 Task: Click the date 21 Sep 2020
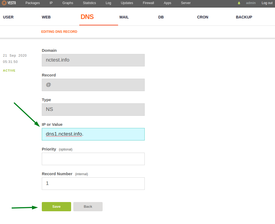[x=15, y=56]
